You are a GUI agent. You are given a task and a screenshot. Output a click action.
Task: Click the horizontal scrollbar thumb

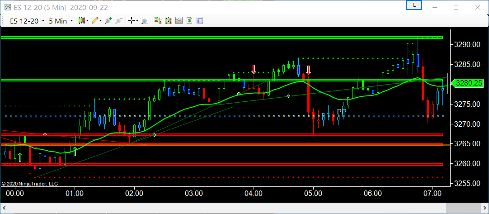463,208
